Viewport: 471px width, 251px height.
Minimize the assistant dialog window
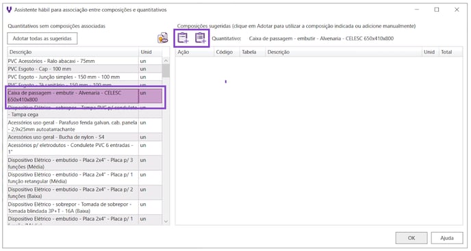417,10
